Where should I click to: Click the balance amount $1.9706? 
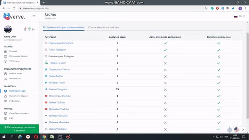pyautogui.click(x=50, y=15)
